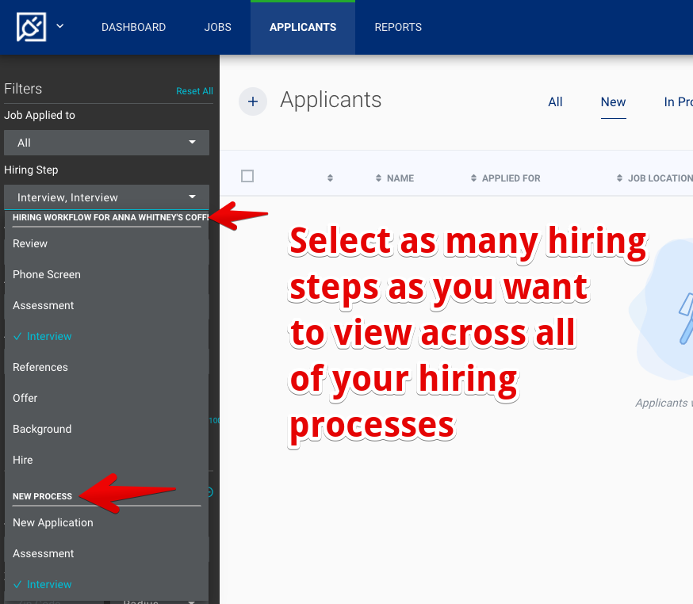This screenshot has height=604, width=693.
Task: Go to the REPORTS tab
Action: [x=398, y=26]
